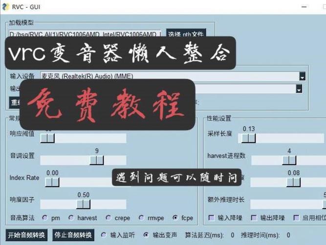Screen dimensions: 326x245
Task: Click the harvest进程数 slider handle
Action: click(x=289, y=160)
